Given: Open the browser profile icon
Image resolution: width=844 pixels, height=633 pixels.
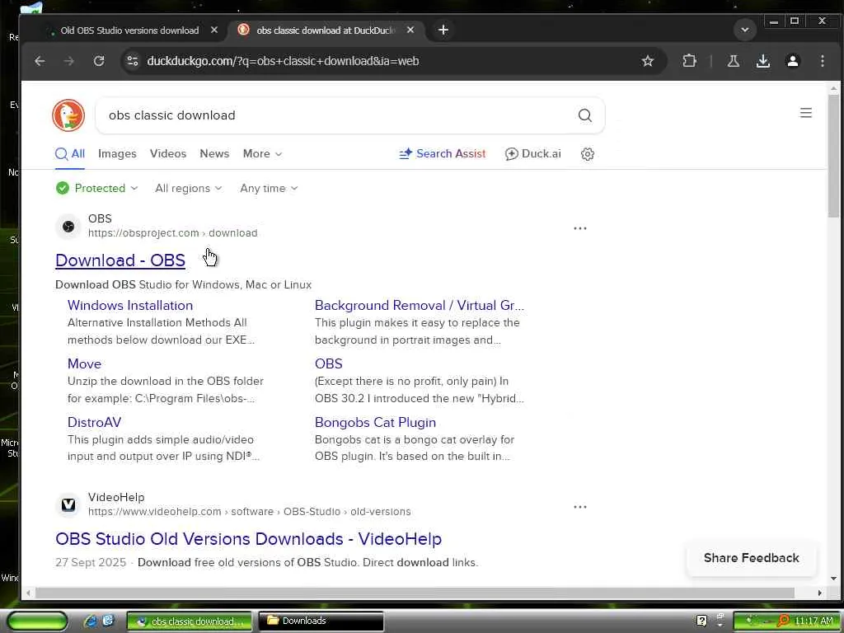Looking at the screenshot, I should pyautogui.click(x=792, y=61).
